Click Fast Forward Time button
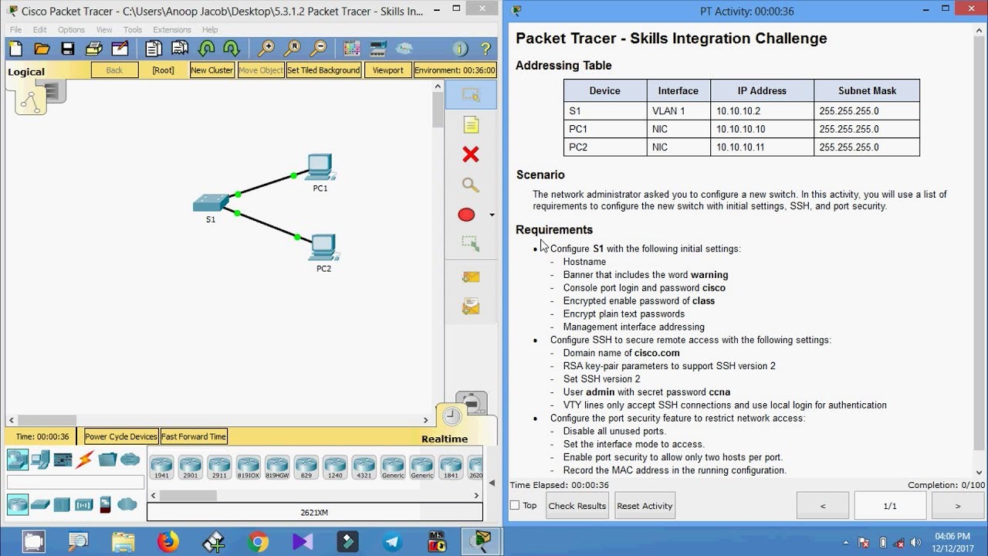Viewport: 988px width, 556px height. [194, 436]
